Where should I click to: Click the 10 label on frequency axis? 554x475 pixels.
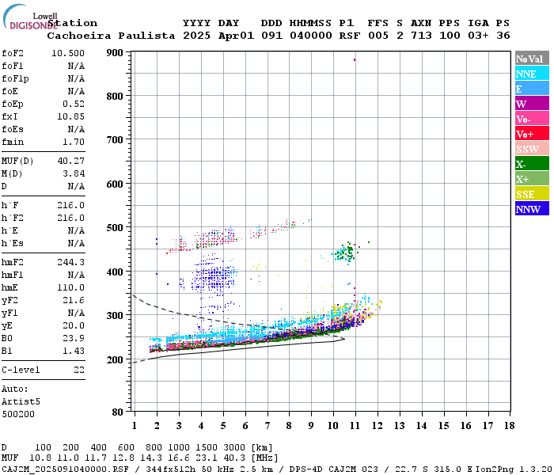click(x=333, y=426)
